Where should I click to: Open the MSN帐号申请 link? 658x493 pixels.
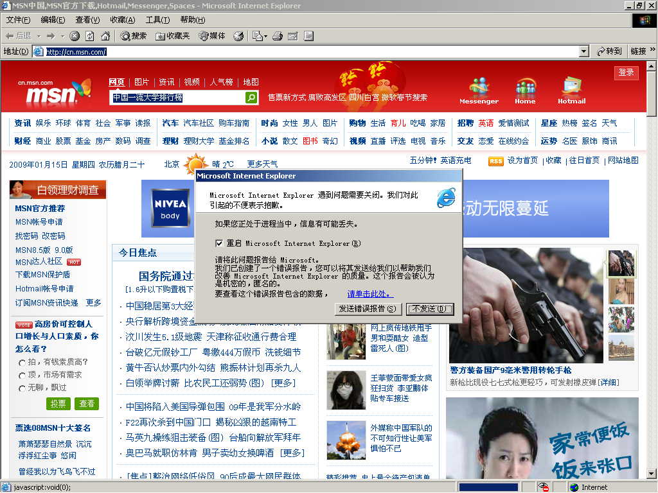pyautogui.click(x=39, y=222)
